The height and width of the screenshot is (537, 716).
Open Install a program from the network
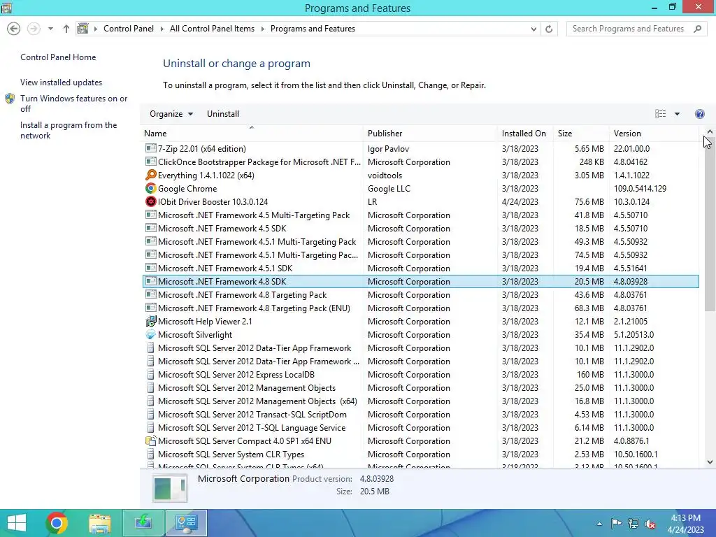coord(69,130)
